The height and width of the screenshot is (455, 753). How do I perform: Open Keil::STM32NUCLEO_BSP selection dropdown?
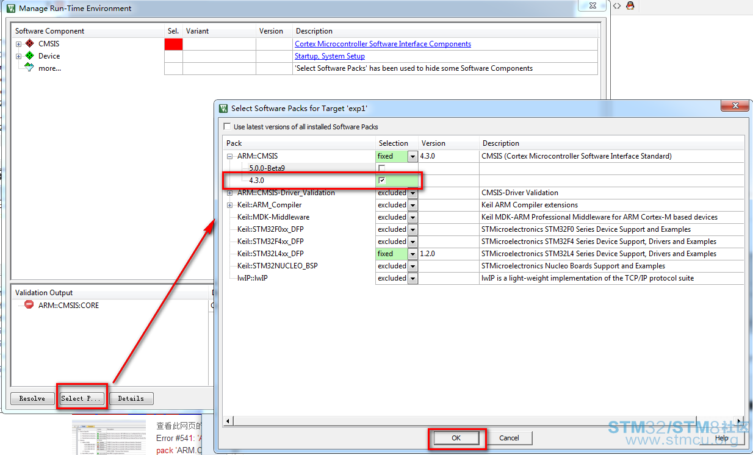point(413,266)
